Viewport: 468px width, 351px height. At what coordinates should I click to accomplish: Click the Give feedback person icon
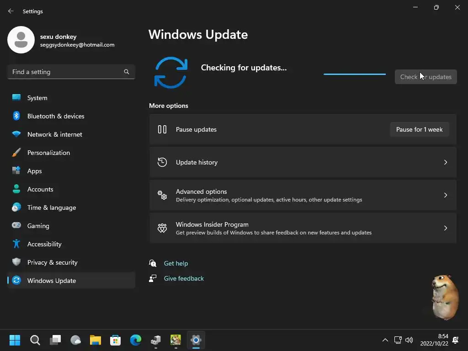tap(153, 278)
